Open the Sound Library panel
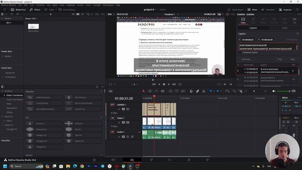The height and width of the screenshot is (170, 302). (67, 9)
